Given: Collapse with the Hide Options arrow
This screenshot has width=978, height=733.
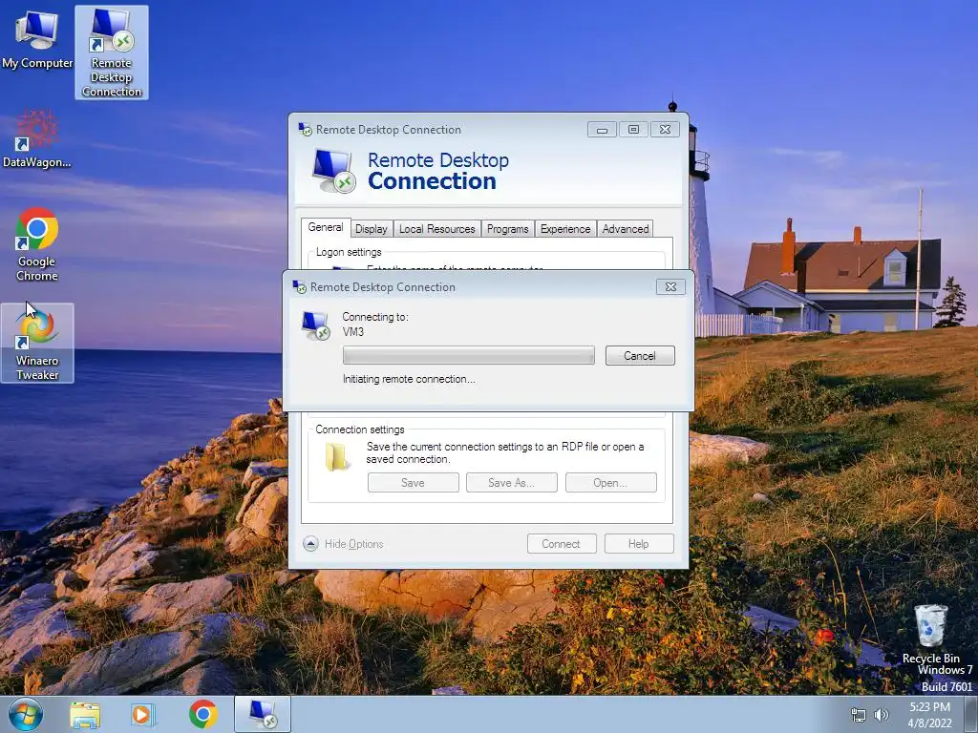Looking at the screenshot, I should point(310,543).
